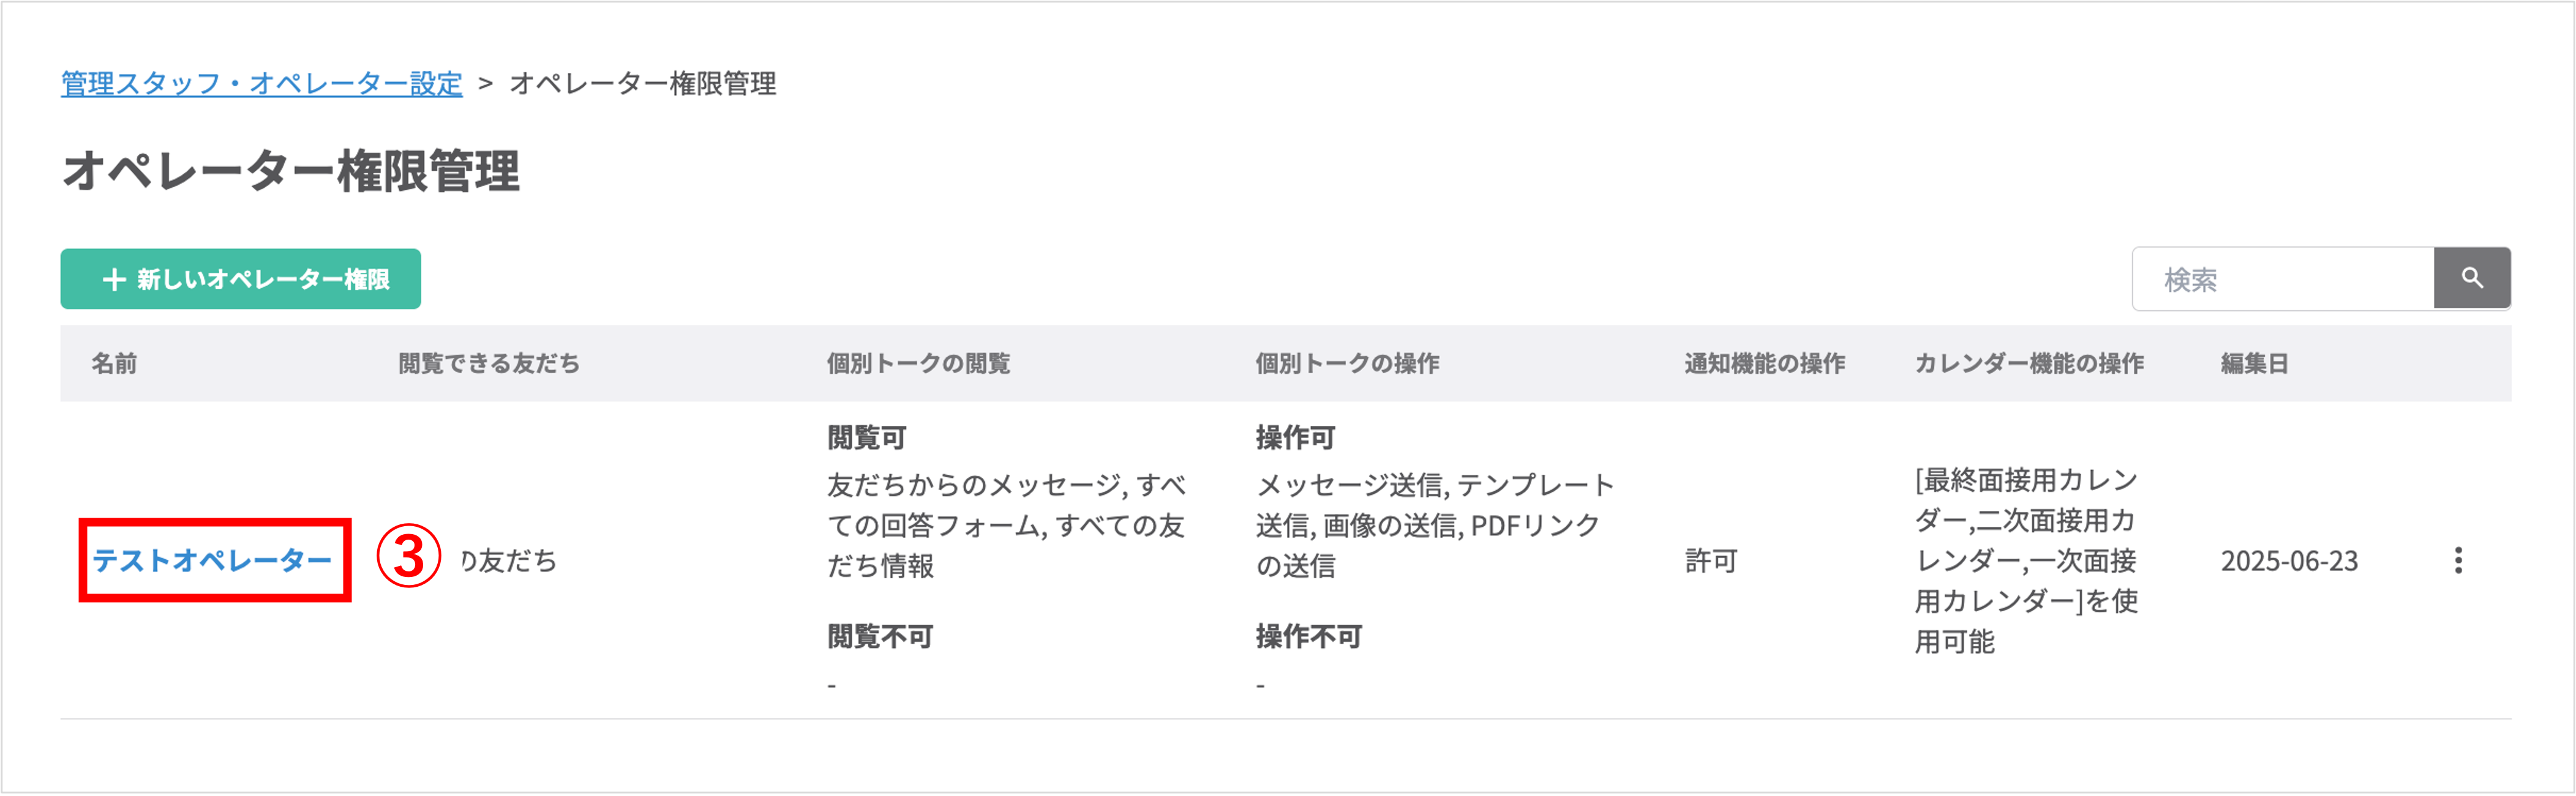The width and height of the screenshot is (2576, 796).
Task: Go back to 管理スタッフ・オペレーター設定 breadcrumb
Action: (x=262, y=83)
